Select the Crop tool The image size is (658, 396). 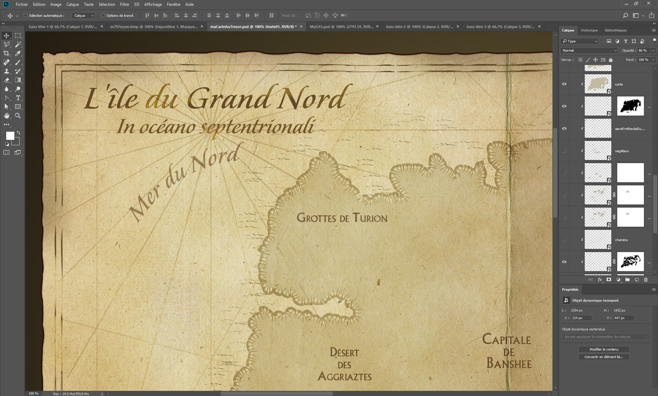click(7, 53)
